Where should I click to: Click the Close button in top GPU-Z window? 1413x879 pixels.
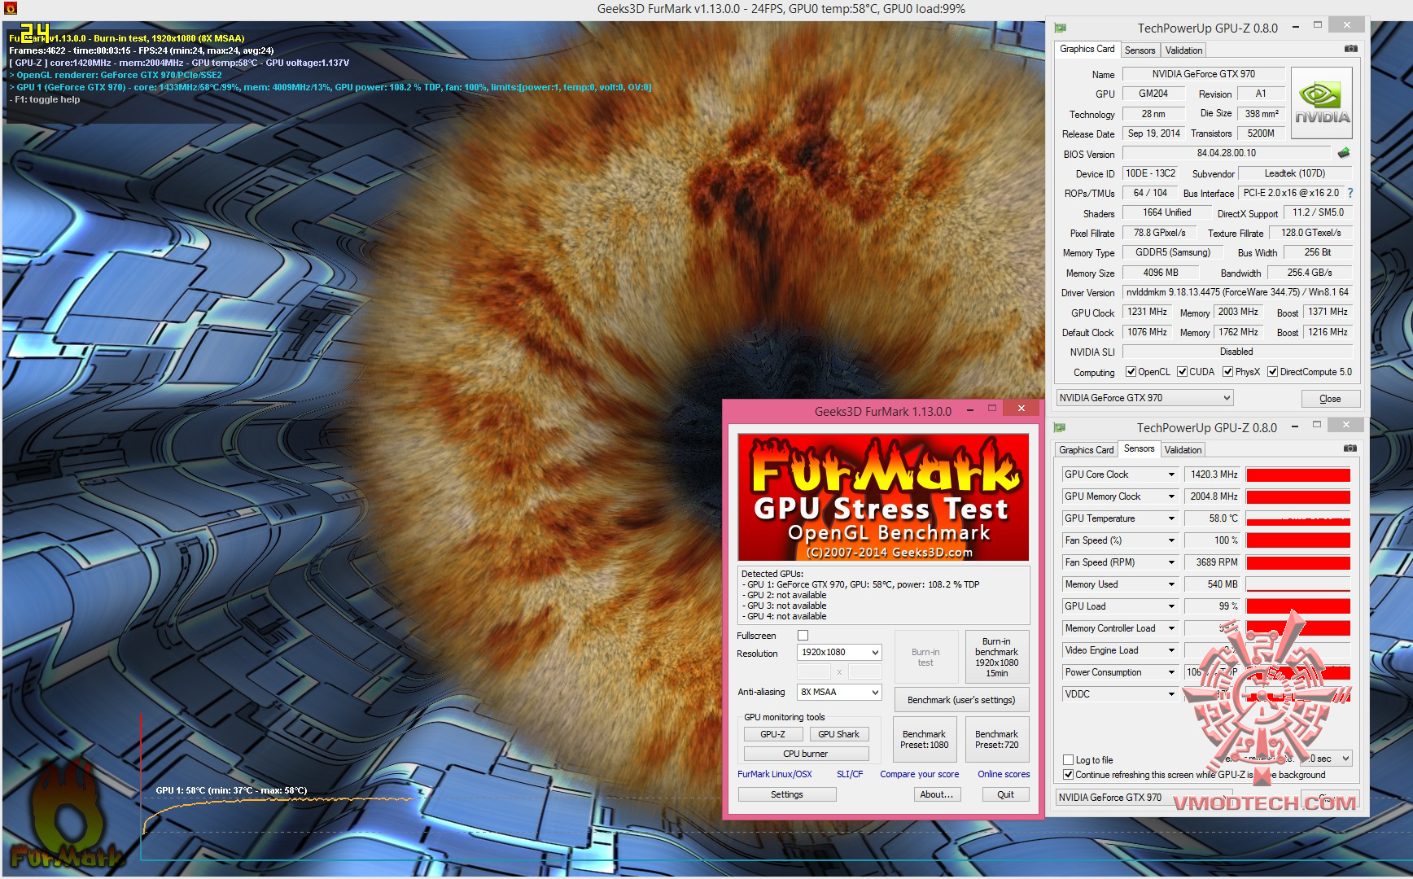click(x=1330, y=399)
